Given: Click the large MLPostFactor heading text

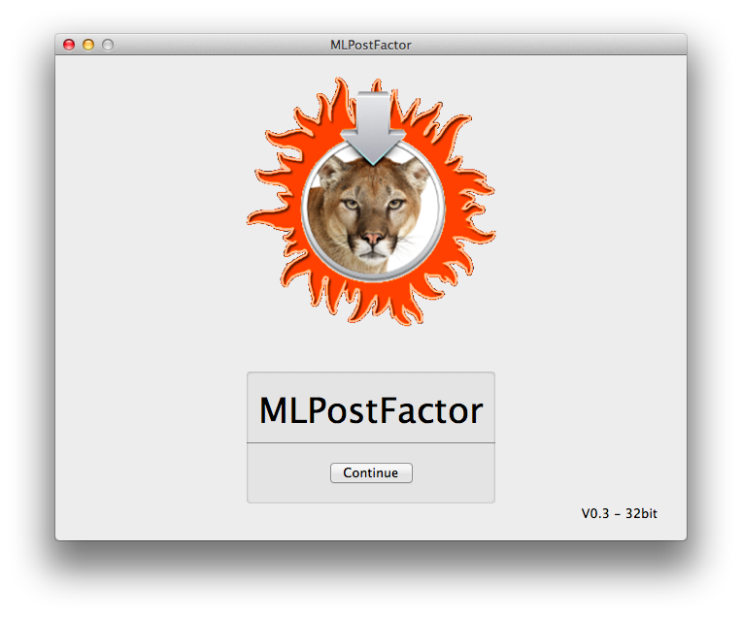Looking at the screenshot, I should point(371,410).
